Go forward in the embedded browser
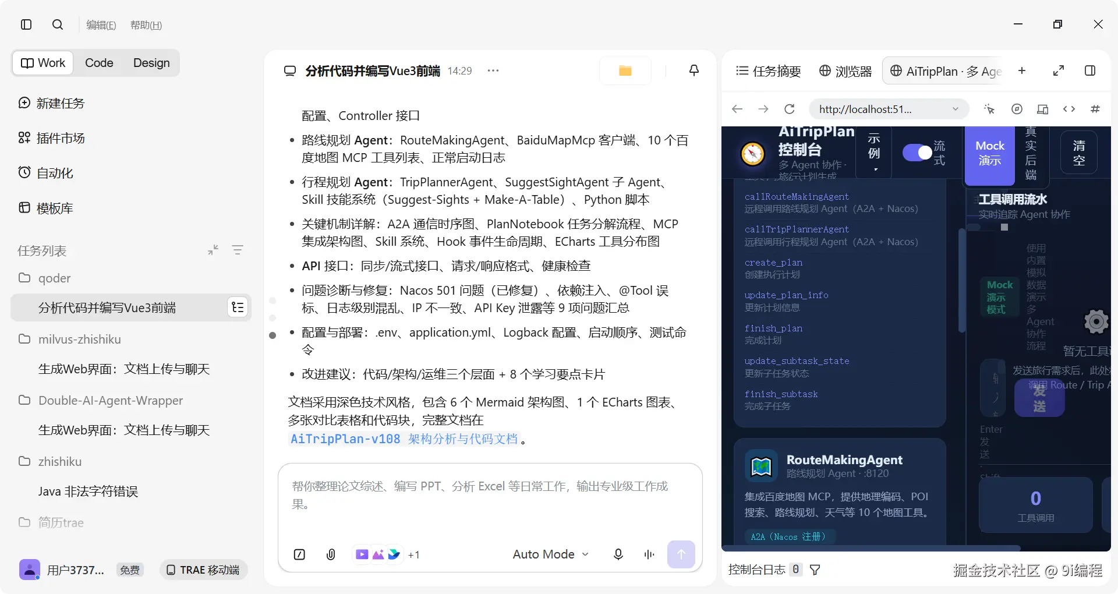Viewport: 1118px width, 594px height. point(763,109)
